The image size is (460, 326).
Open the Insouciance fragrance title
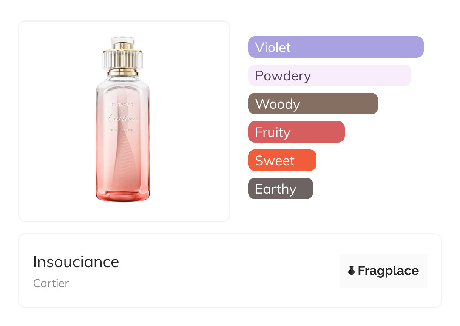76,262
